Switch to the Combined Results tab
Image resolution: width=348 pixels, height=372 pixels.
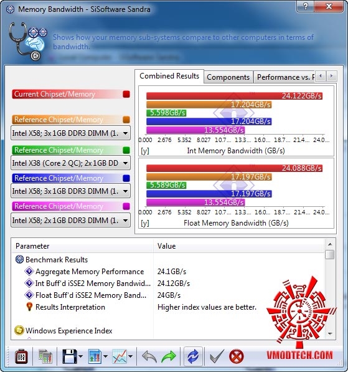169,76
